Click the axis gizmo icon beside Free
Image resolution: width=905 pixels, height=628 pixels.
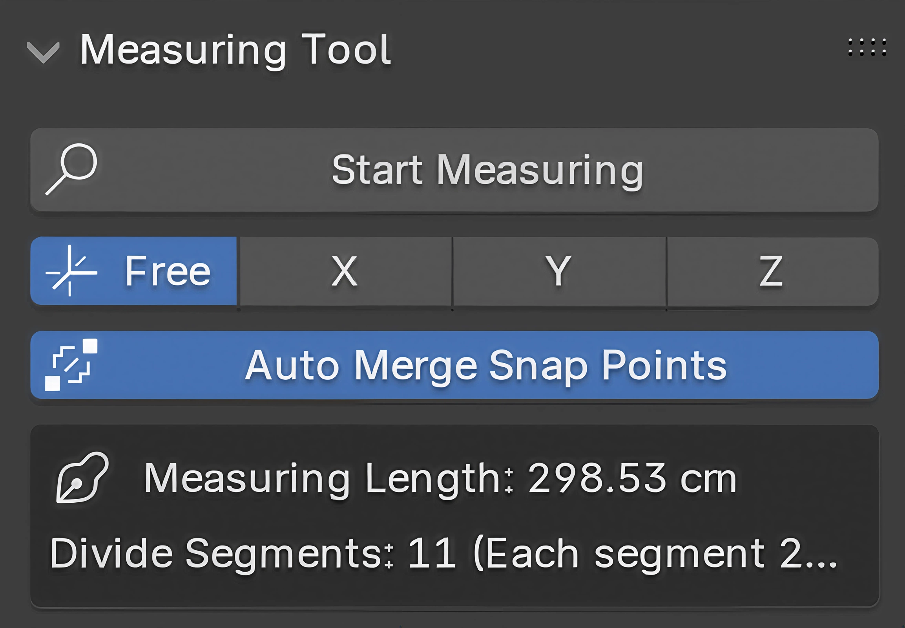pyautogui.click(x=71, y=270)
